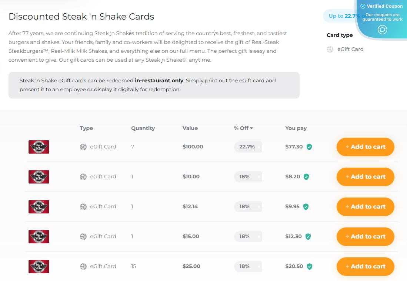The image size is (407, 281).
Task: Click the Steak 'n Shake logo in the $100 row
Action: (x=39, y=147)
